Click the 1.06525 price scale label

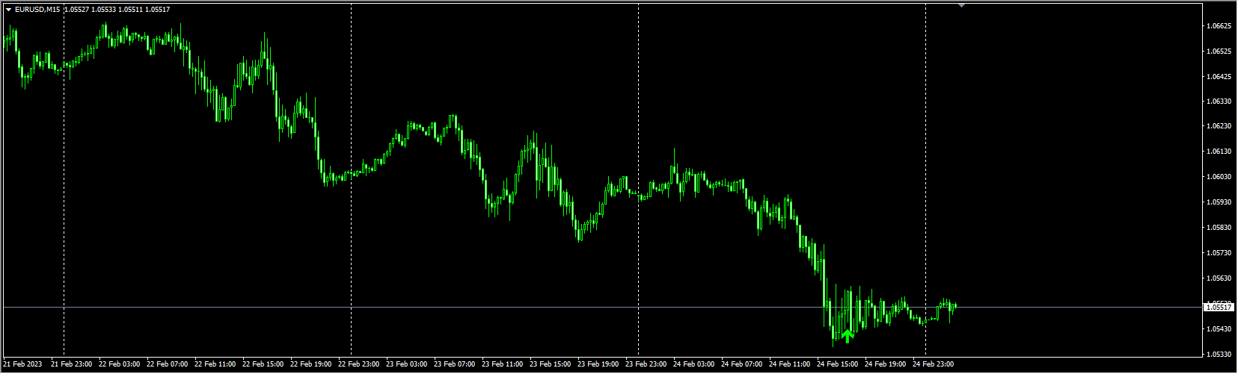click(1219, 52)
